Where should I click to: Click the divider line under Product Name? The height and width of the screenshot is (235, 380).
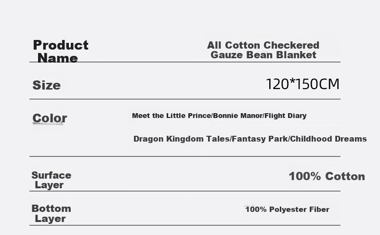[x=185, y=62]
